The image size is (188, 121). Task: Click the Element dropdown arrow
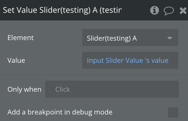[169, 38]
